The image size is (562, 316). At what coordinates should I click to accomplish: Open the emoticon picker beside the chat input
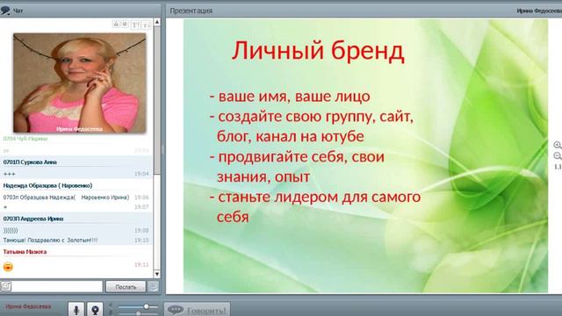[6, 287]
